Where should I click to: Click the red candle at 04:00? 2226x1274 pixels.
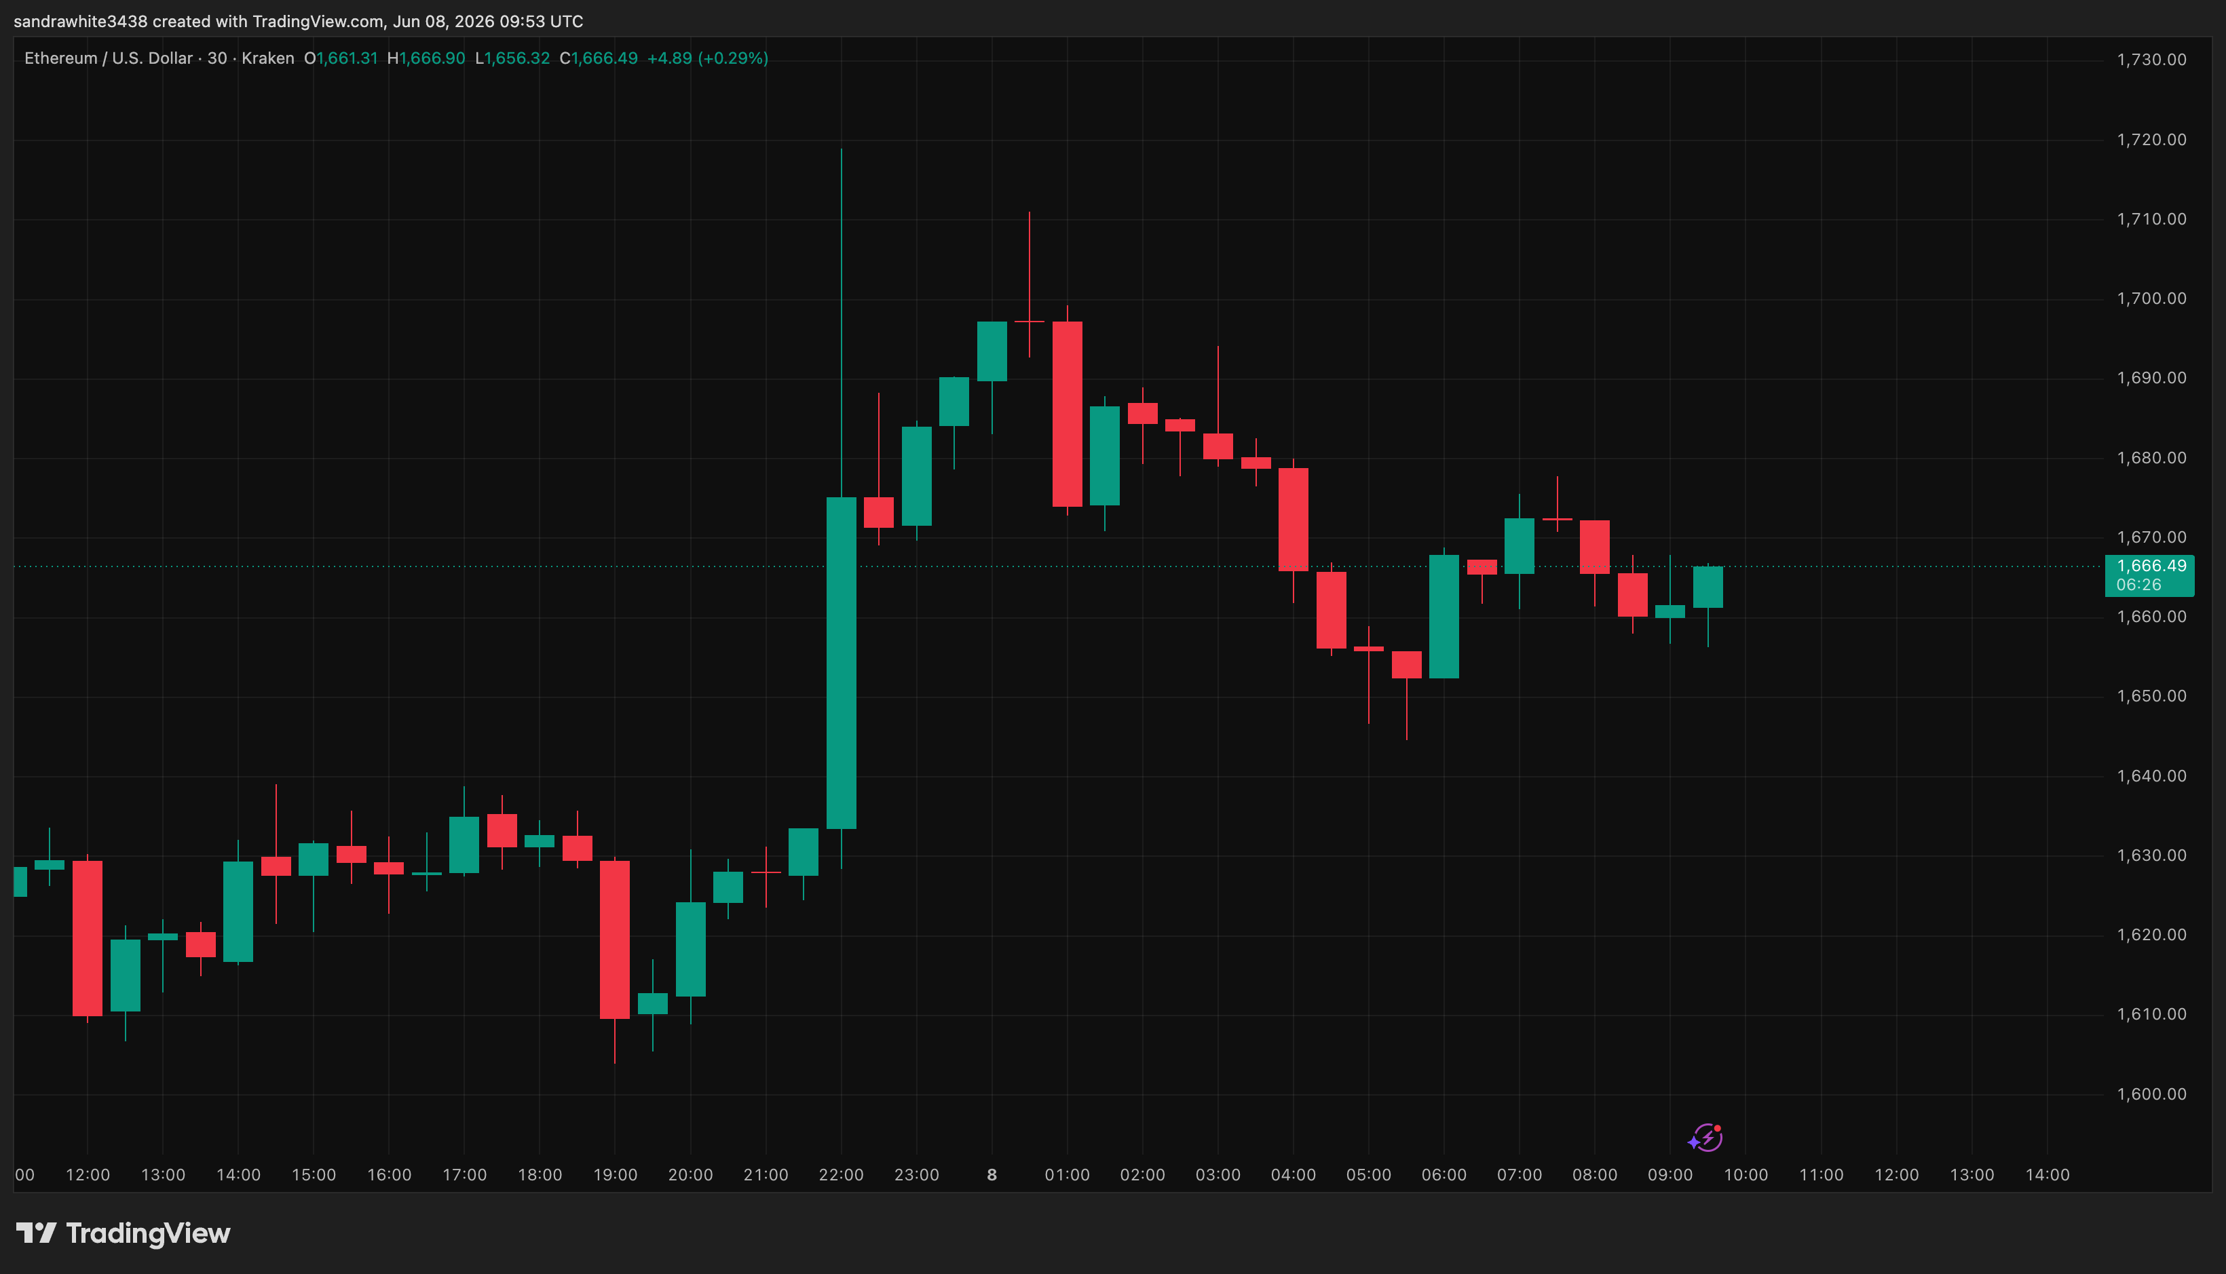(x=1294, y=520)
